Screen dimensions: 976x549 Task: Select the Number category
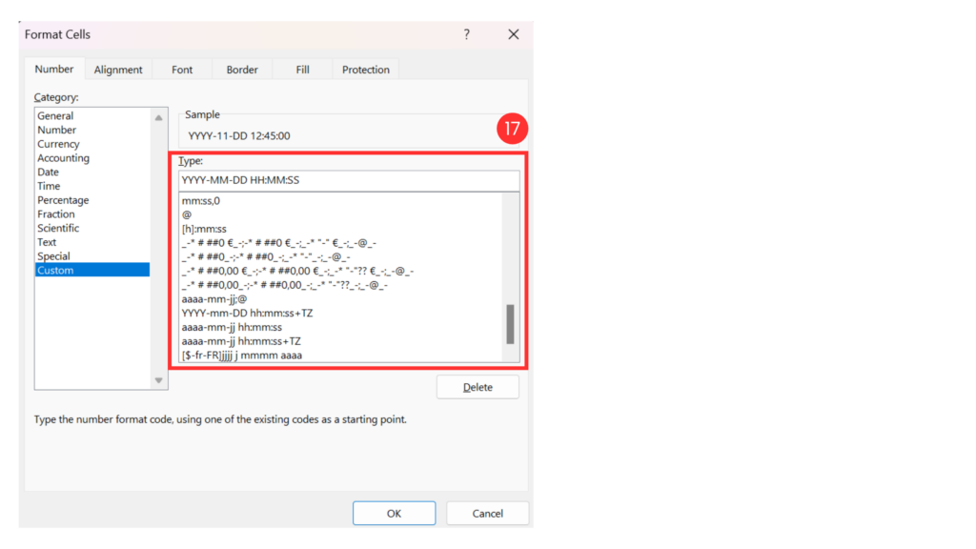(x=92, y=130)
